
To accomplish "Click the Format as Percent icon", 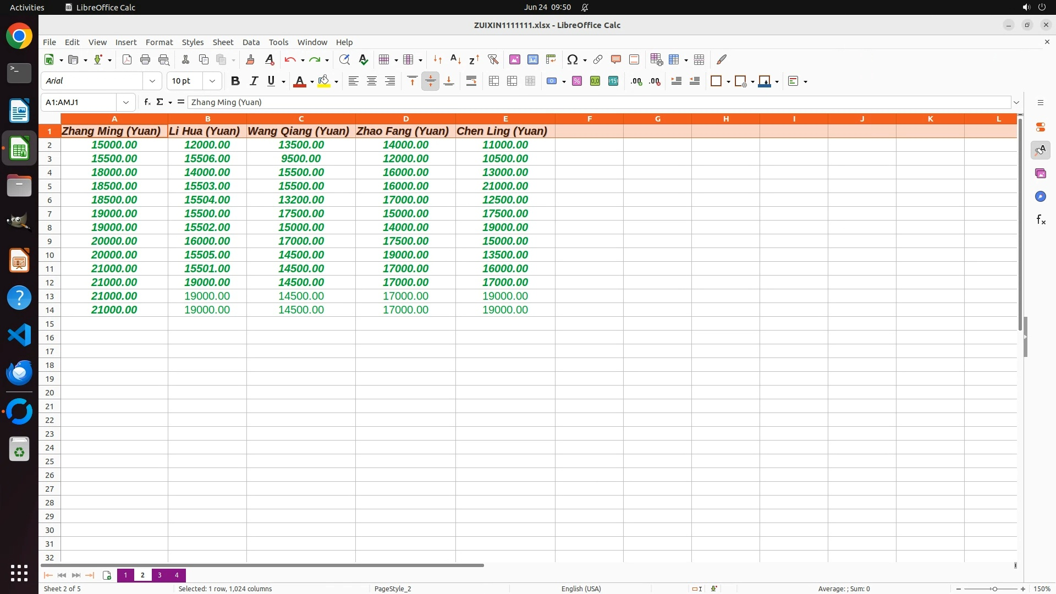I will tap(577, 81).
